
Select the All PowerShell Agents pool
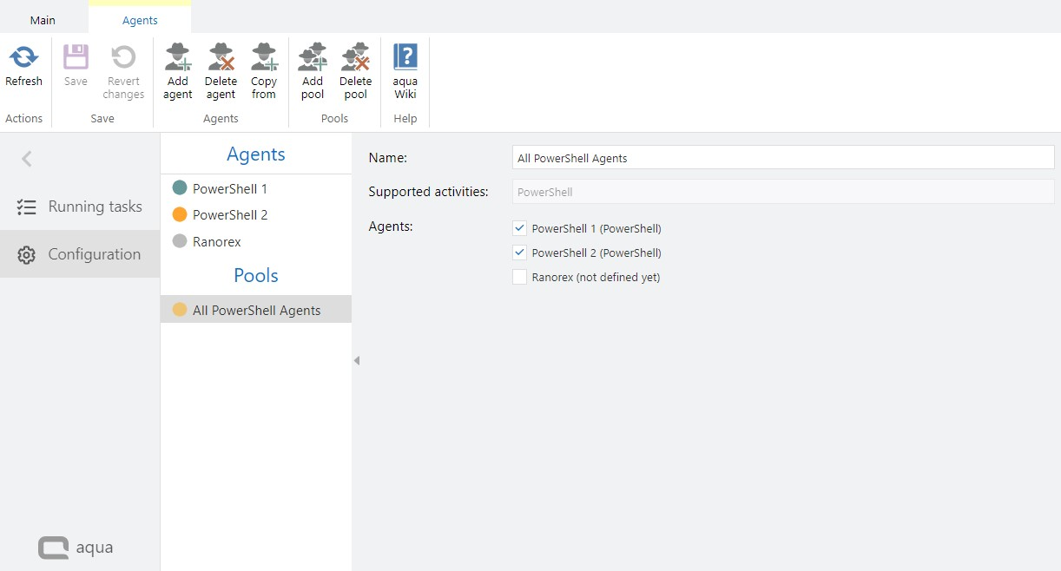tap(256, 310)
